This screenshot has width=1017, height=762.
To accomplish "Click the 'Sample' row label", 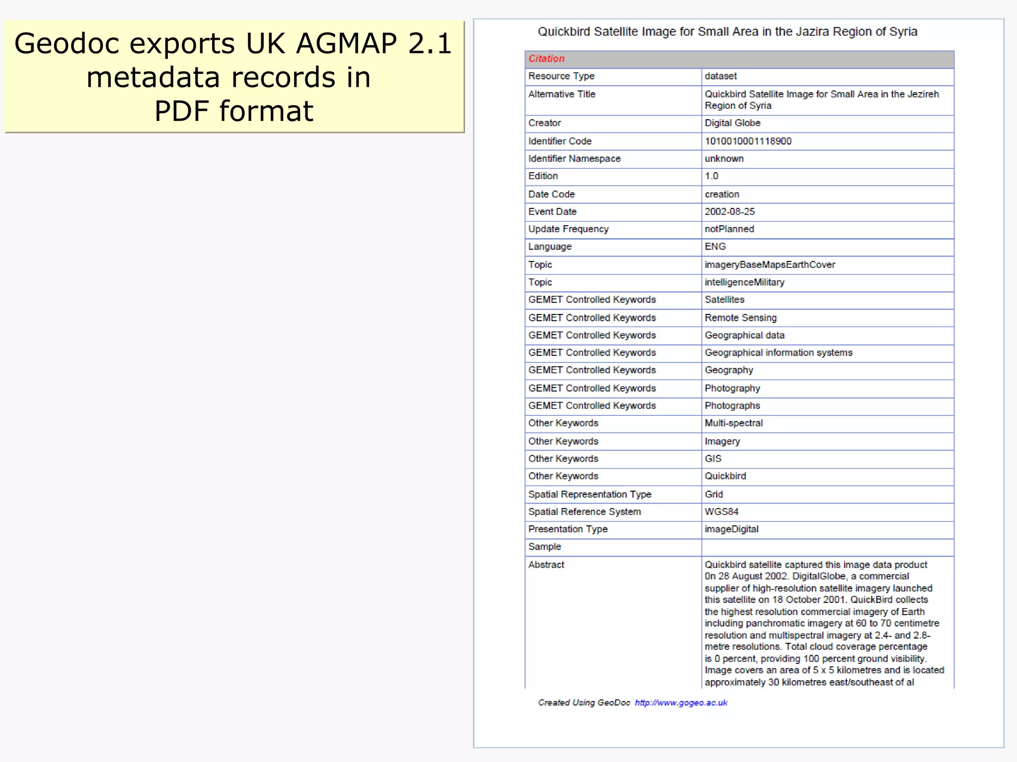I will pyautogui.click(x=544, y=547).
